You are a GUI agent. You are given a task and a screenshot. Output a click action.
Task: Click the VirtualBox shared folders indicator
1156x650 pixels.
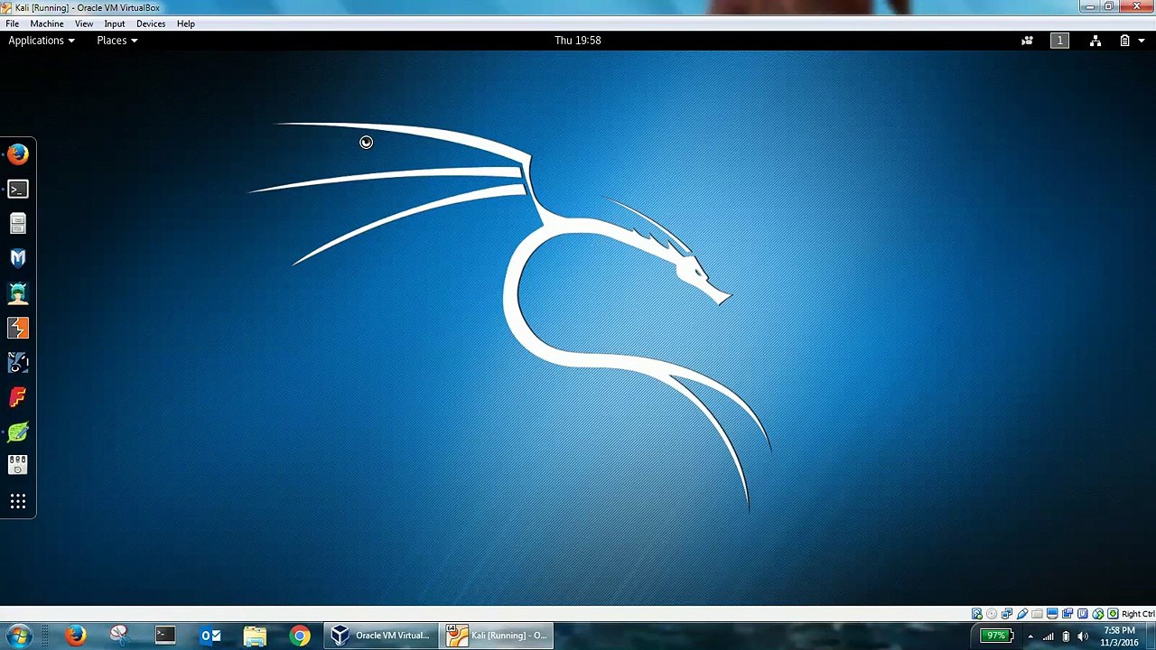[x=1037, y=614]
